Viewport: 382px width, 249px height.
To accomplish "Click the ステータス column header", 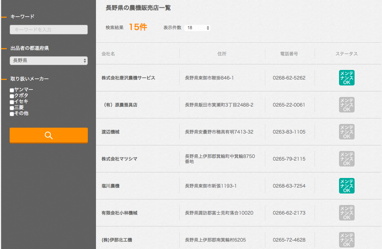I will (x=346, y=54).
